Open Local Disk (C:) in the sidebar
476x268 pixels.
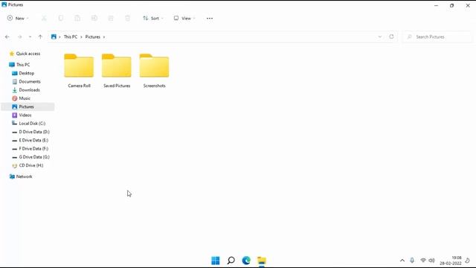tap(32, 124)
